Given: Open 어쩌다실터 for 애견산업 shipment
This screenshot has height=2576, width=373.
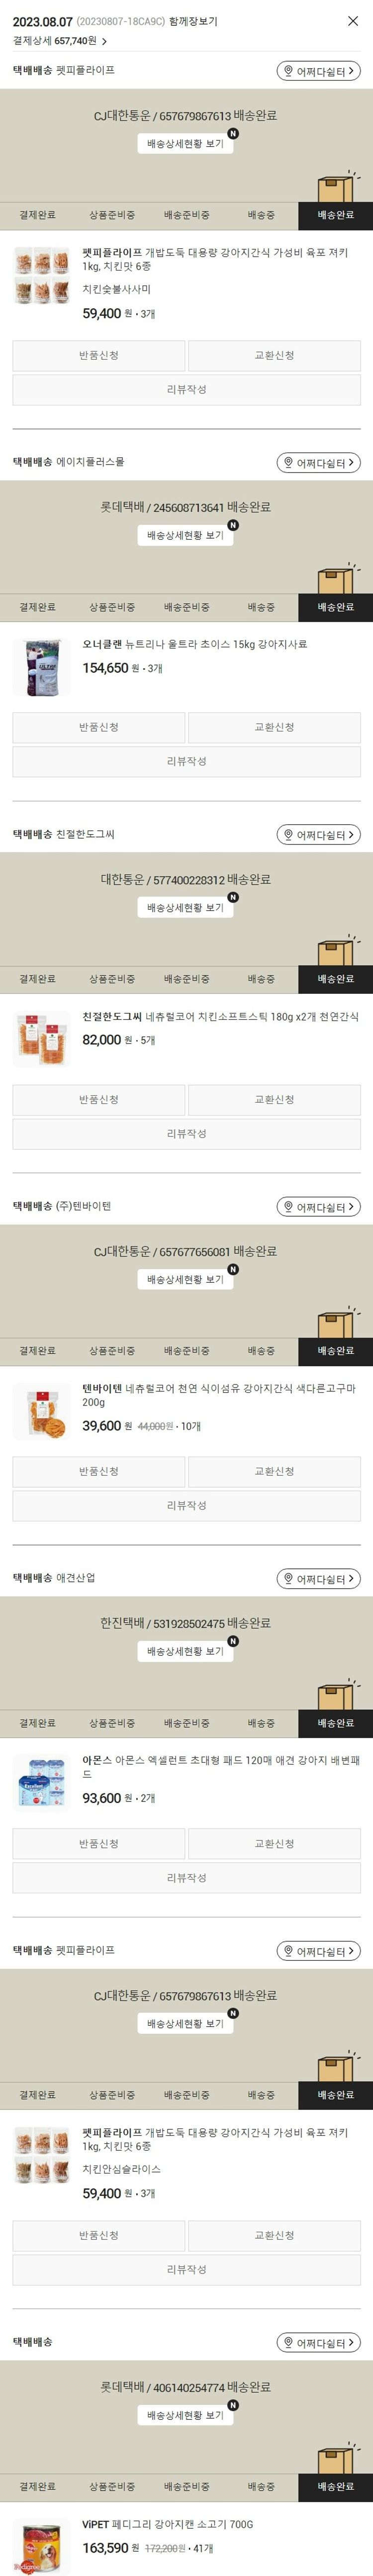Looking at the screenshot, I should pos(318,1579).
